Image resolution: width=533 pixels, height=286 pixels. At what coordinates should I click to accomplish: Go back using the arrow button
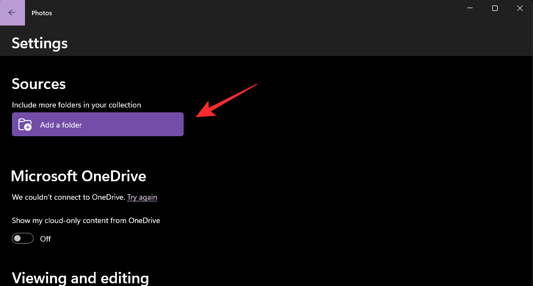click(x=12, y=12)
